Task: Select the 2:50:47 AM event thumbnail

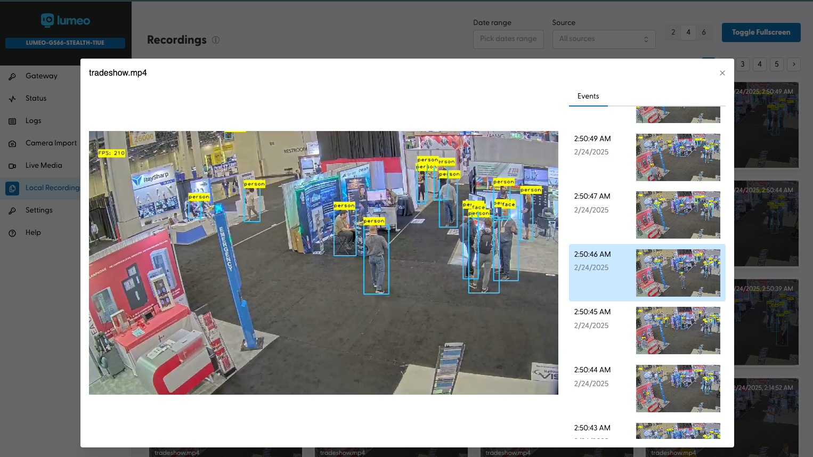Action: coord(678,215)
